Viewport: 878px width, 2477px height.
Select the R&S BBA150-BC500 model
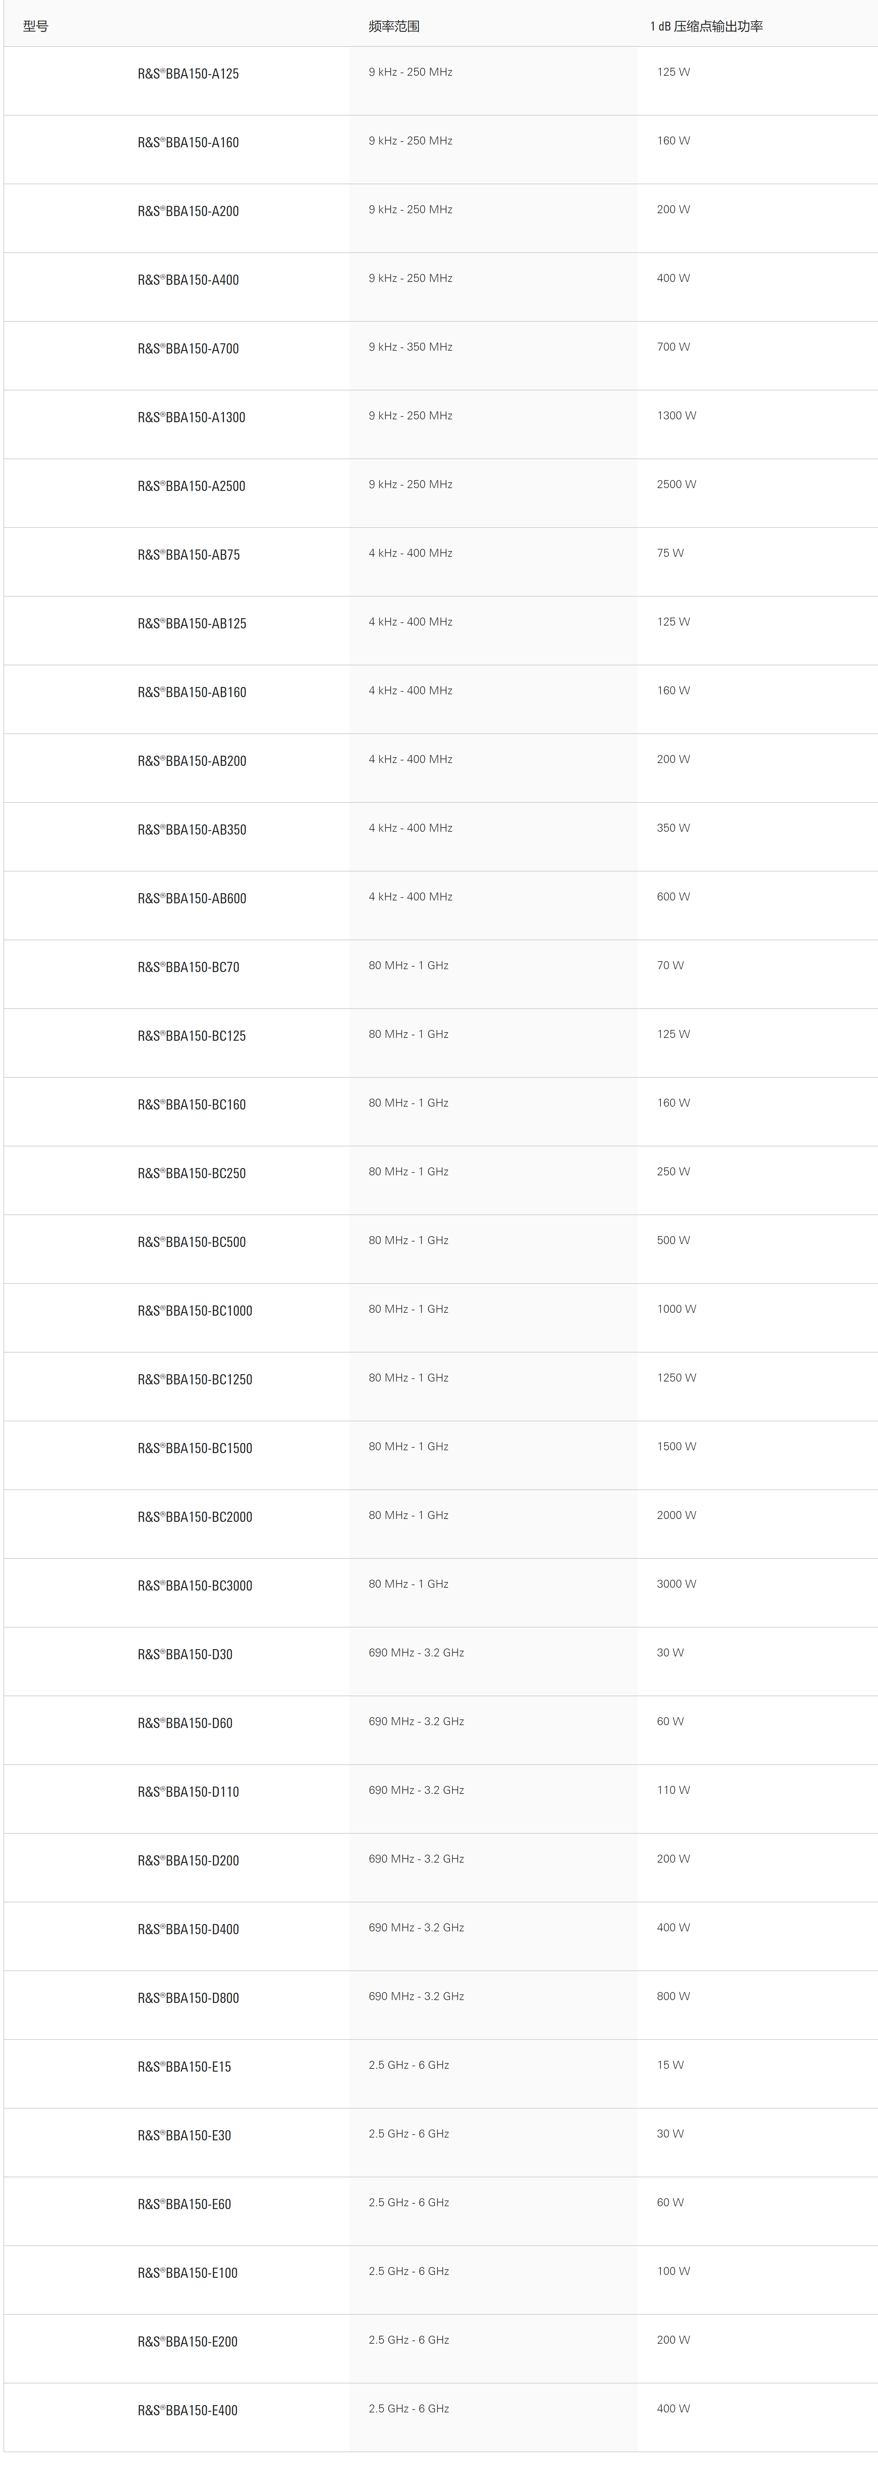click(192, 1242)
